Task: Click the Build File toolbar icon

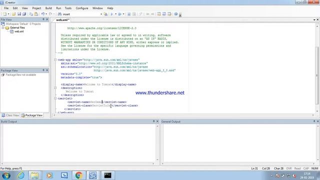Action: pos(134,14)
